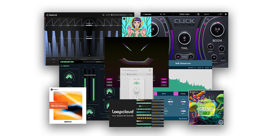Save preset icon in Lifeline Width
Image resolution: width=273 pixels, height=136 pixels.
(150, 75)
